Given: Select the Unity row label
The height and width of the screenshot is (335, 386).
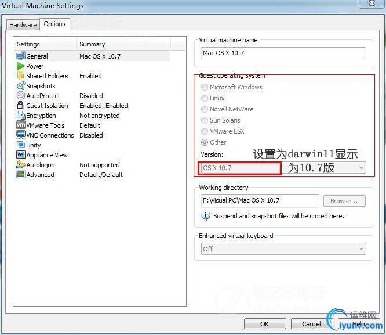Looking at the screenshot, I should 34,145.
